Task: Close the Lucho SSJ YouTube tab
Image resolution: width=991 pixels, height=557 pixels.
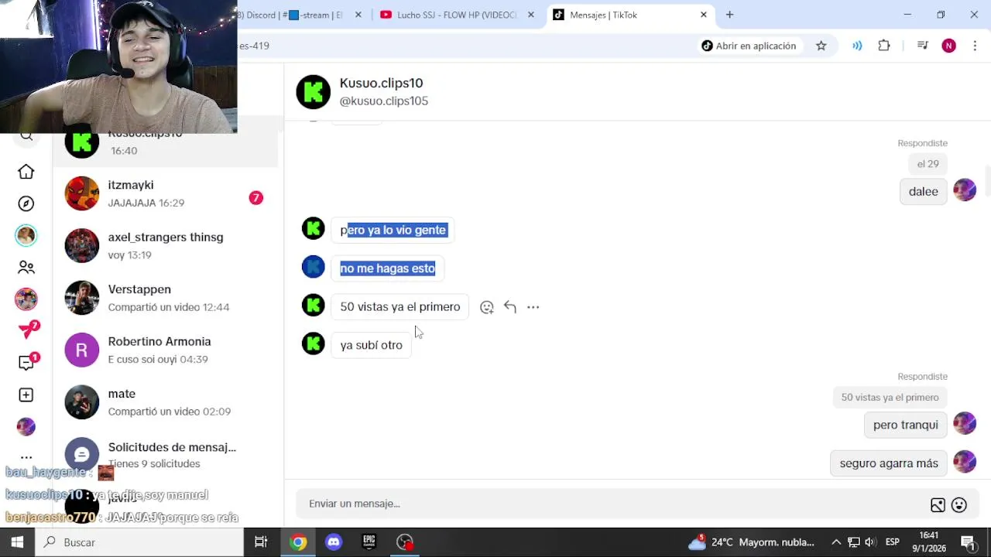Action: [x=530, y=15]
